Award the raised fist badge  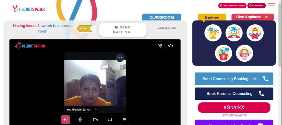pos(234,33)
